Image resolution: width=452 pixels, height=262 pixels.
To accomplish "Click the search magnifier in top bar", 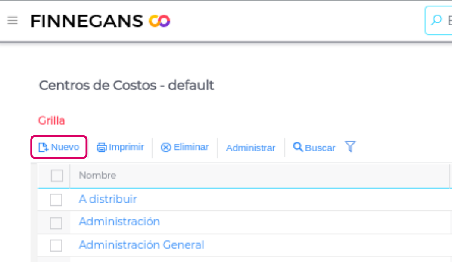I will [x=436, y=20].
